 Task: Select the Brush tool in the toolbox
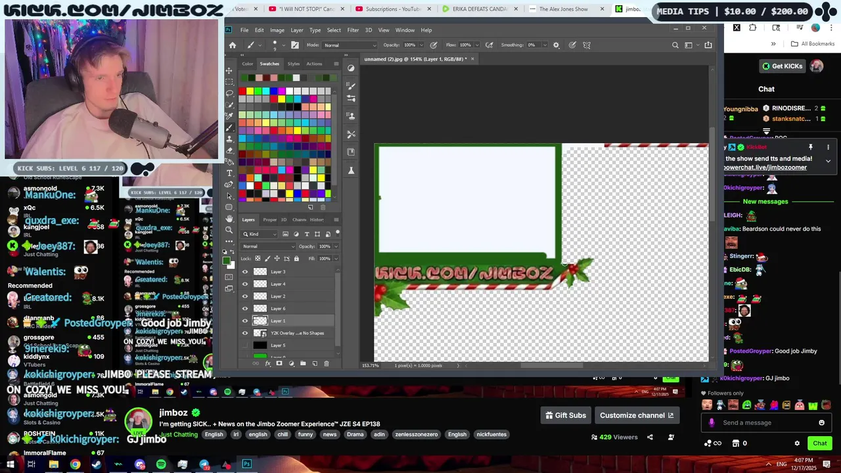pyautogui.click(x=229, y=127)
